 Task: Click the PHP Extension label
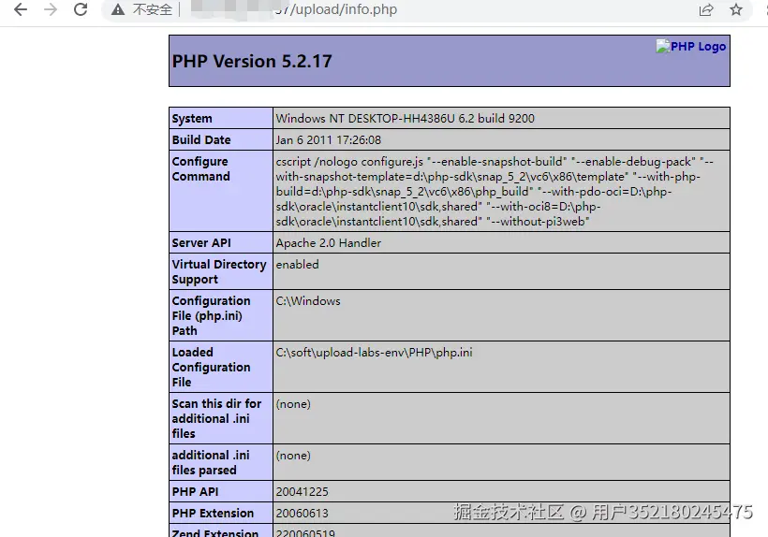click(x=213, y=513)
